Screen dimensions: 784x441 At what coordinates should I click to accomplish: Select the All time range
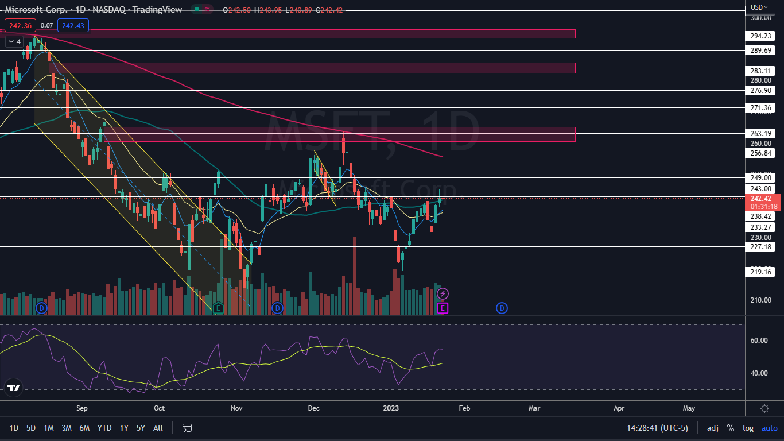[158, 428]
